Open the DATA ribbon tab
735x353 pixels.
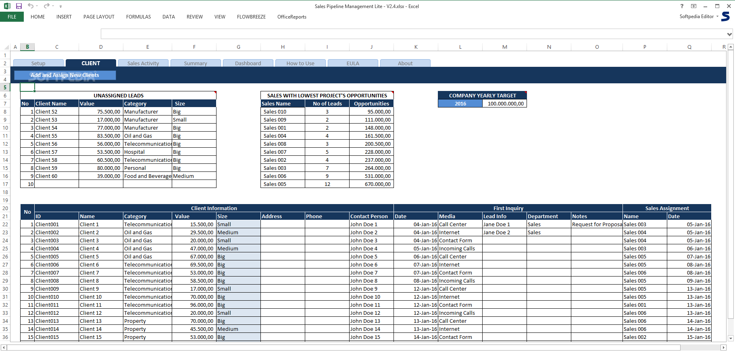(x=169, y=17)
